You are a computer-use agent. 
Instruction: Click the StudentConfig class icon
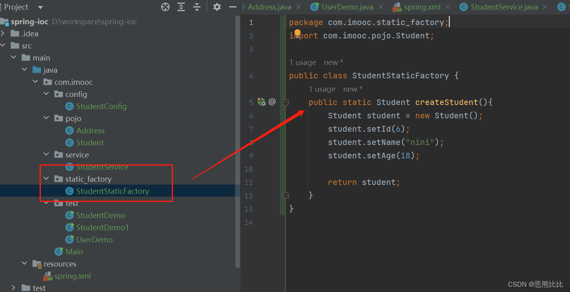coord(70,106)
